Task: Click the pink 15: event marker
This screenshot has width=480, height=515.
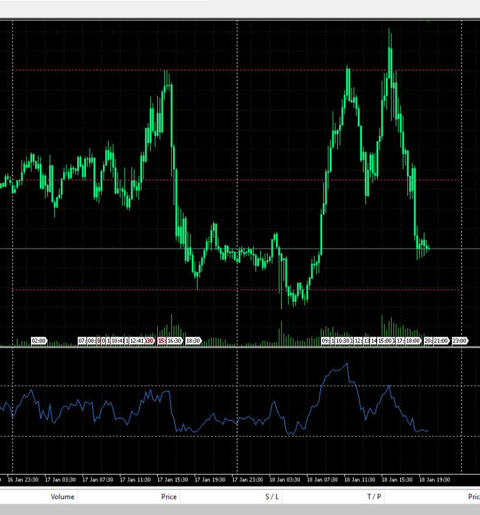Action: 162,341
